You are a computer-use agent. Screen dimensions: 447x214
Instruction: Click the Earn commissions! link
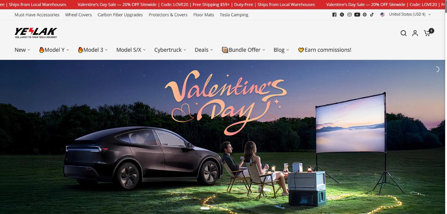point(324,50)
